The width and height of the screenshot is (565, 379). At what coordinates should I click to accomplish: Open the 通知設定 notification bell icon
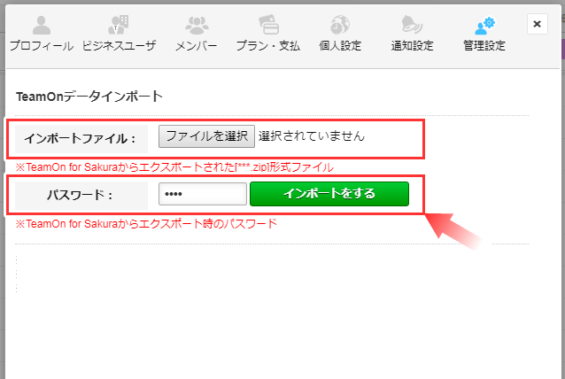click(412, 25)
